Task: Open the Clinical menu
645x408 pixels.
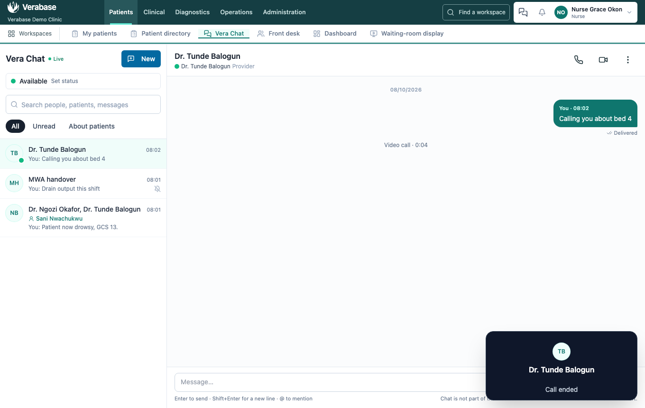Action: (x=154, y=12)
